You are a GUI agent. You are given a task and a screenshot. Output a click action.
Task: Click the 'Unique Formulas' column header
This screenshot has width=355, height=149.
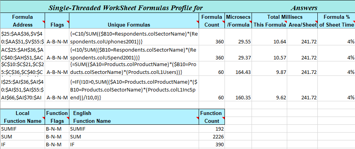(x=134, y=21)
